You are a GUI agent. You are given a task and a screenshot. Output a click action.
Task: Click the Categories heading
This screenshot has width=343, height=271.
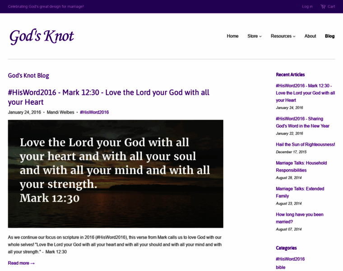[x=286, y=248]
